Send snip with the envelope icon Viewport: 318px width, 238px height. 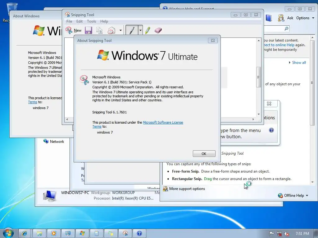(x=111, y=30)
